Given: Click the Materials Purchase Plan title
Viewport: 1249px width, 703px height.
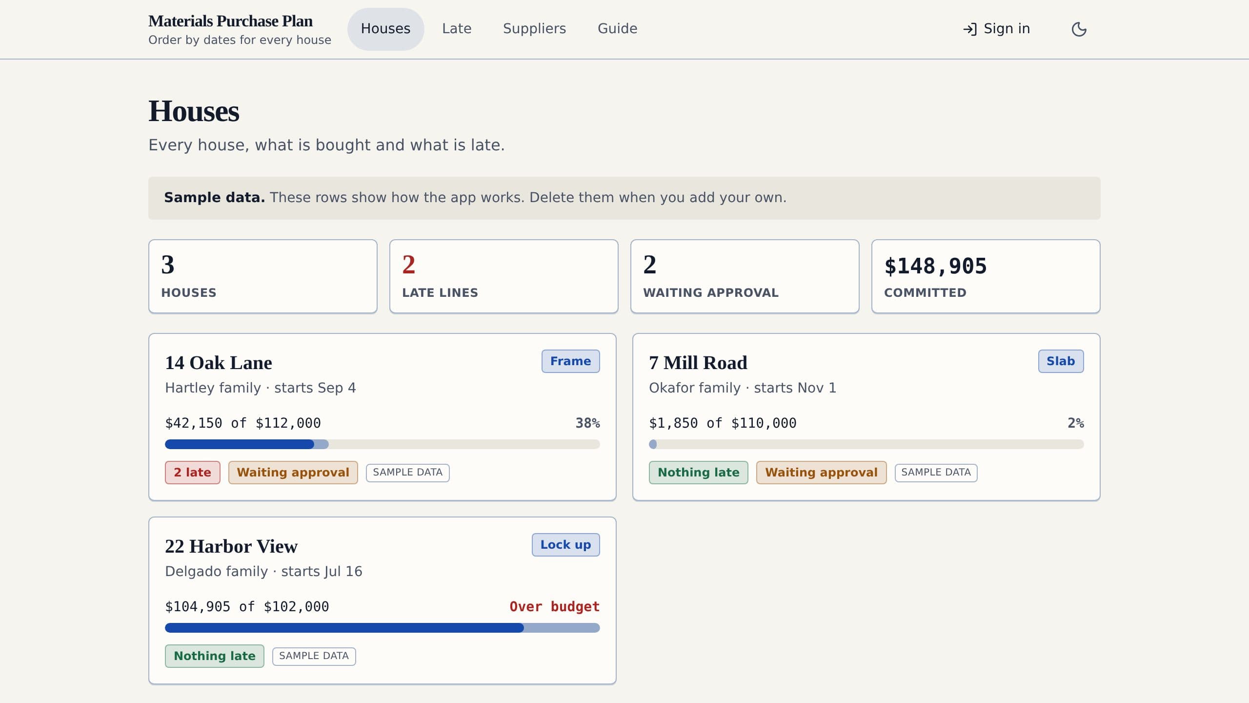Looking at the screenshot, I should tap(230, 21).
